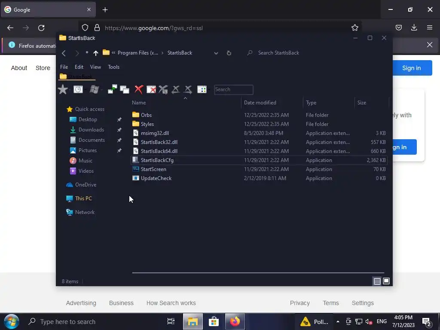This screenshot has height=330, width=440.
Task: Open the Firefox hamburger menu
Action: pyautogui.click(x=430, y=27)
